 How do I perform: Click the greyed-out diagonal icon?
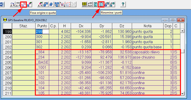point(74,4)
